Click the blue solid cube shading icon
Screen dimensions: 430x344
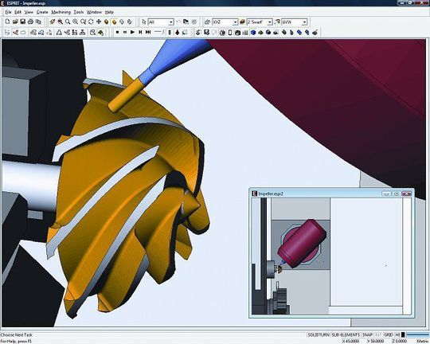(253, 33)
